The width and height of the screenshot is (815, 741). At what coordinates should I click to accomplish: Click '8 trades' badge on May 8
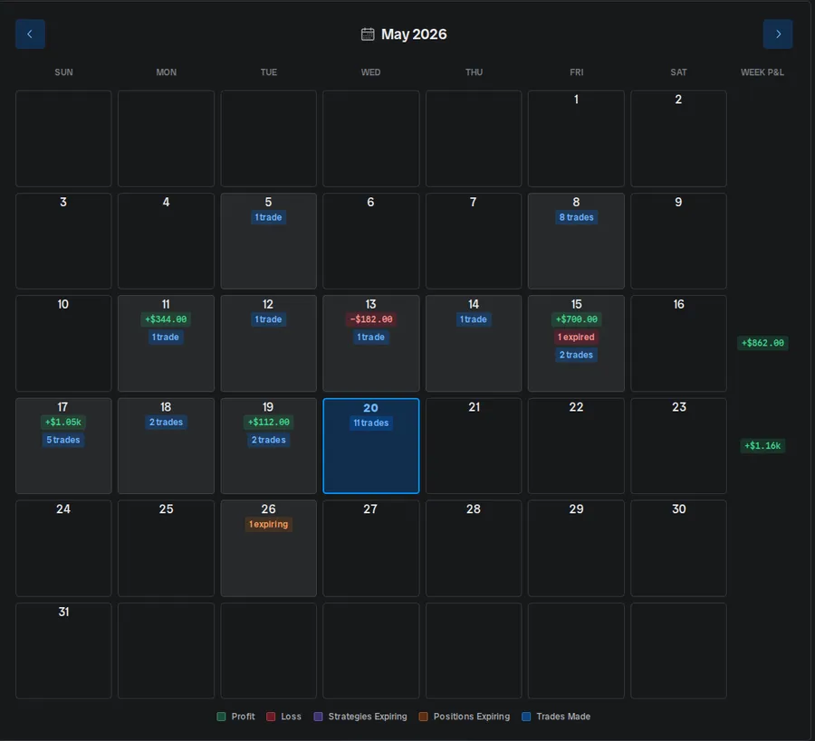pos(577,217)
